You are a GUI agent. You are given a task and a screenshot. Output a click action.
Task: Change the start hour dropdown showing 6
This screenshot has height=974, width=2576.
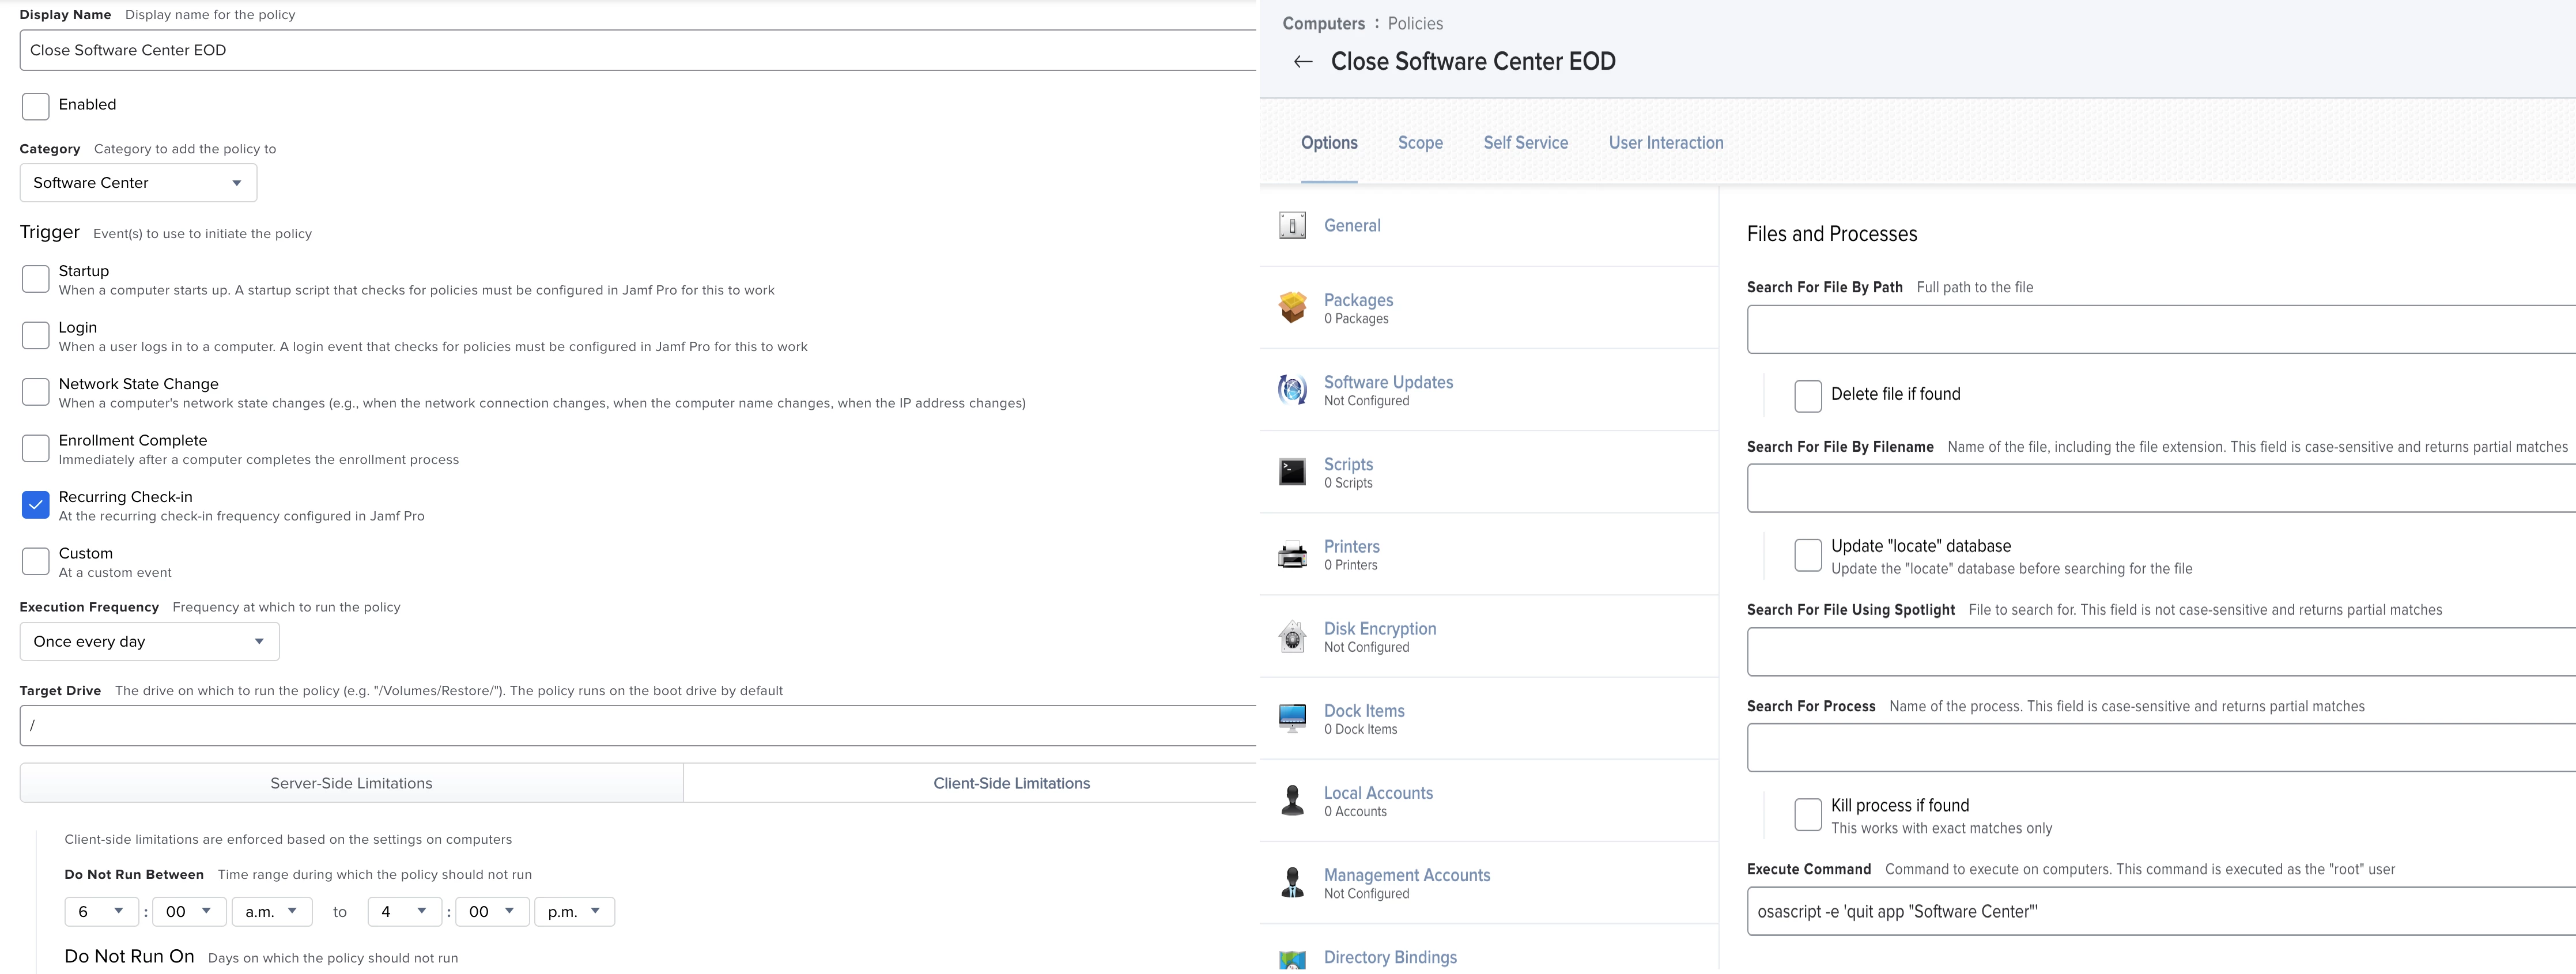click(x=102, y=912)
